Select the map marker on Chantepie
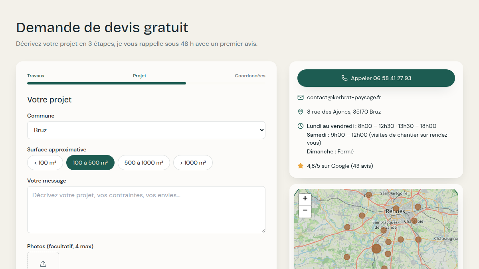The image size is (479, 269). [414, 221]
